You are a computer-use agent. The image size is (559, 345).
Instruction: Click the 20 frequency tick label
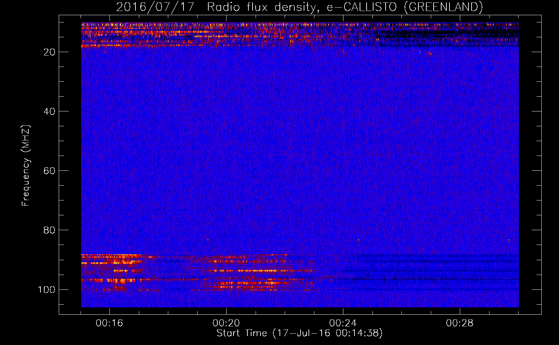tap(49, 52)
